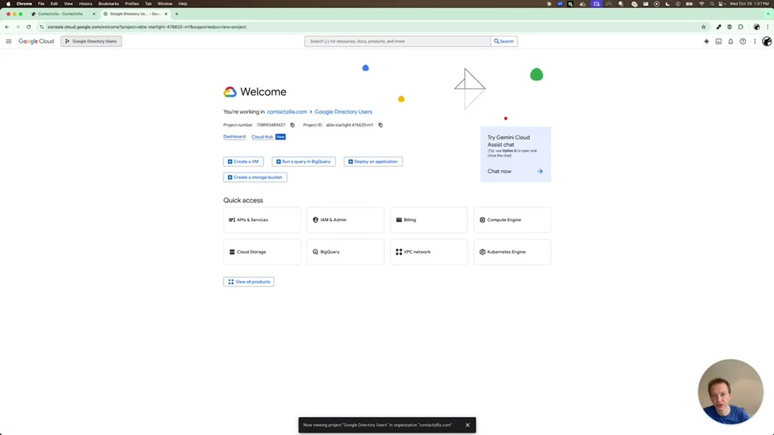The height and width of the screenshot is (435, 774).
Task: Close the Contactzilla browser tab
Action: coord(94,14)
